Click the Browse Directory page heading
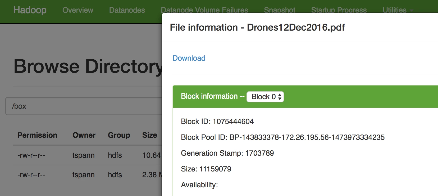The height and width of the screenshot is (196, 438). coord(88,66)
